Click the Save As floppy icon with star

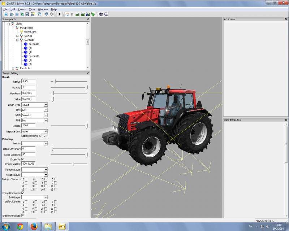[33, 14]
